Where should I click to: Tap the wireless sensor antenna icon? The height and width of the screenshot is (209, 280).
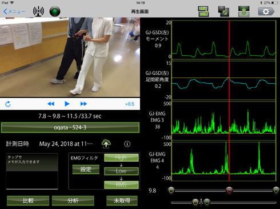click(x=38, y=11)
